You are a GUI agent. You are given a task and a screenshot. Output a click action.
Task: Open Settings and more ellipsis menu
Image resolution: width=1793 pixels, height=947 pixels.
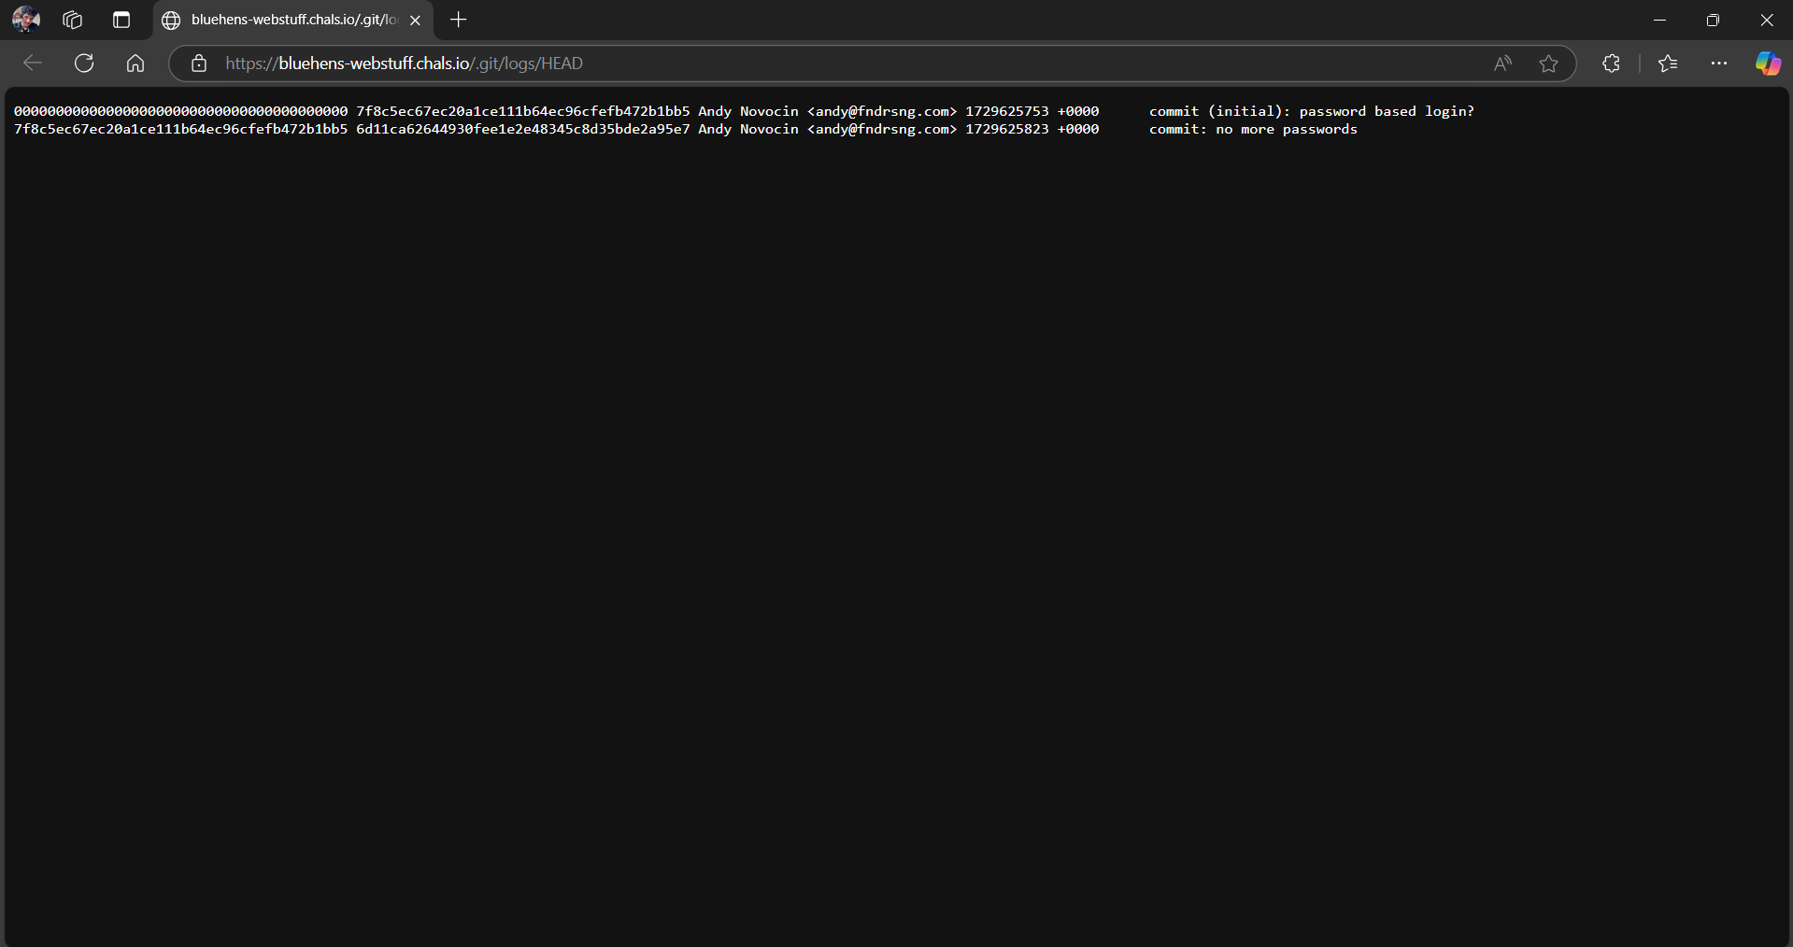coord(1719,63)
